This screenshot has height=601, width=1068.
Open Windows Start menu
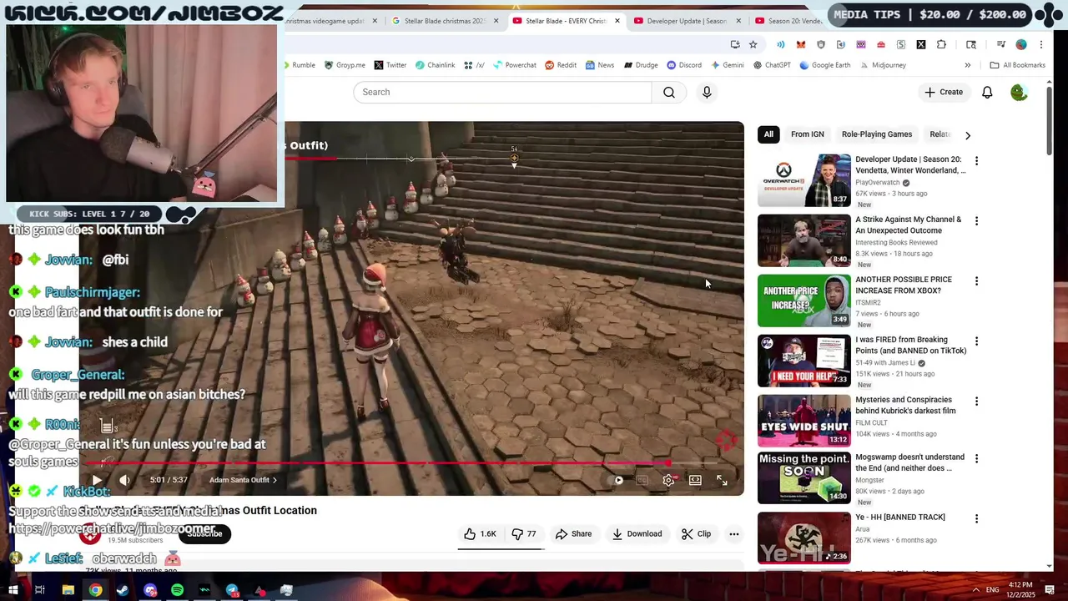tap(13, 590)
